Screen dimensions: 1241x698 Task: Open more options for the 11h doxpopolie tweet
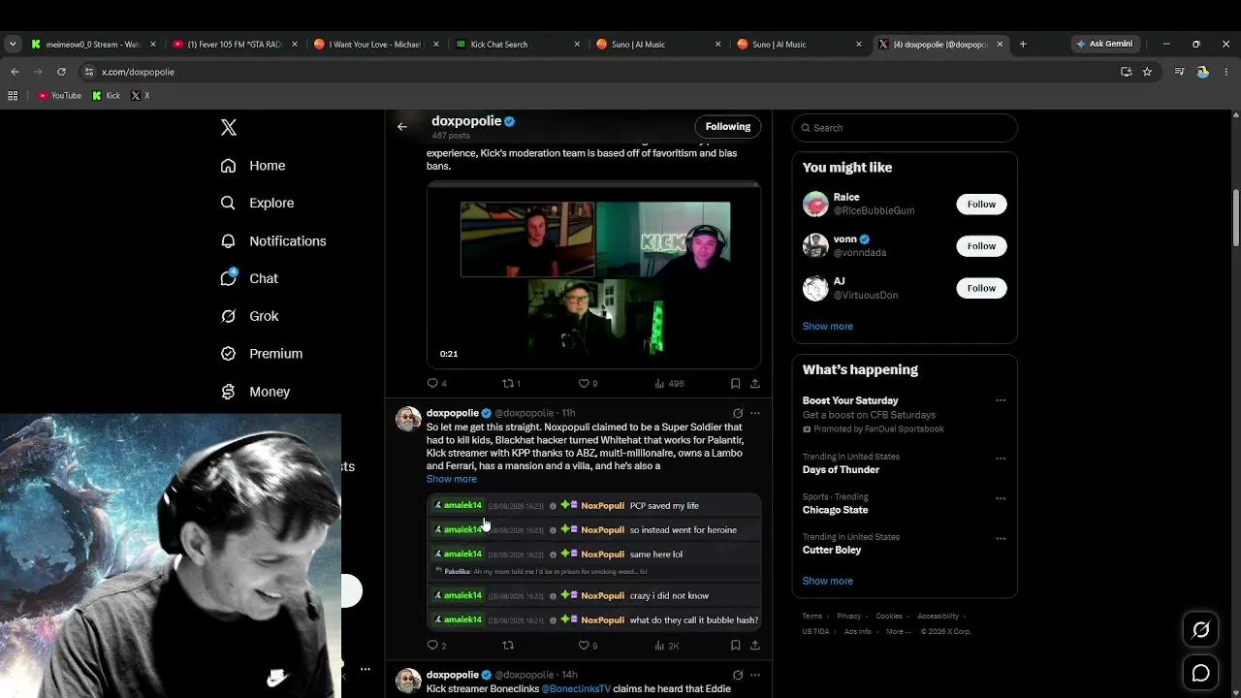755,413
